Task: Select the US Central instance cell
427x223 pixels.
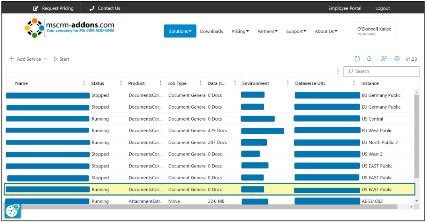Action: pyautogui.click(x=372, y=119)
